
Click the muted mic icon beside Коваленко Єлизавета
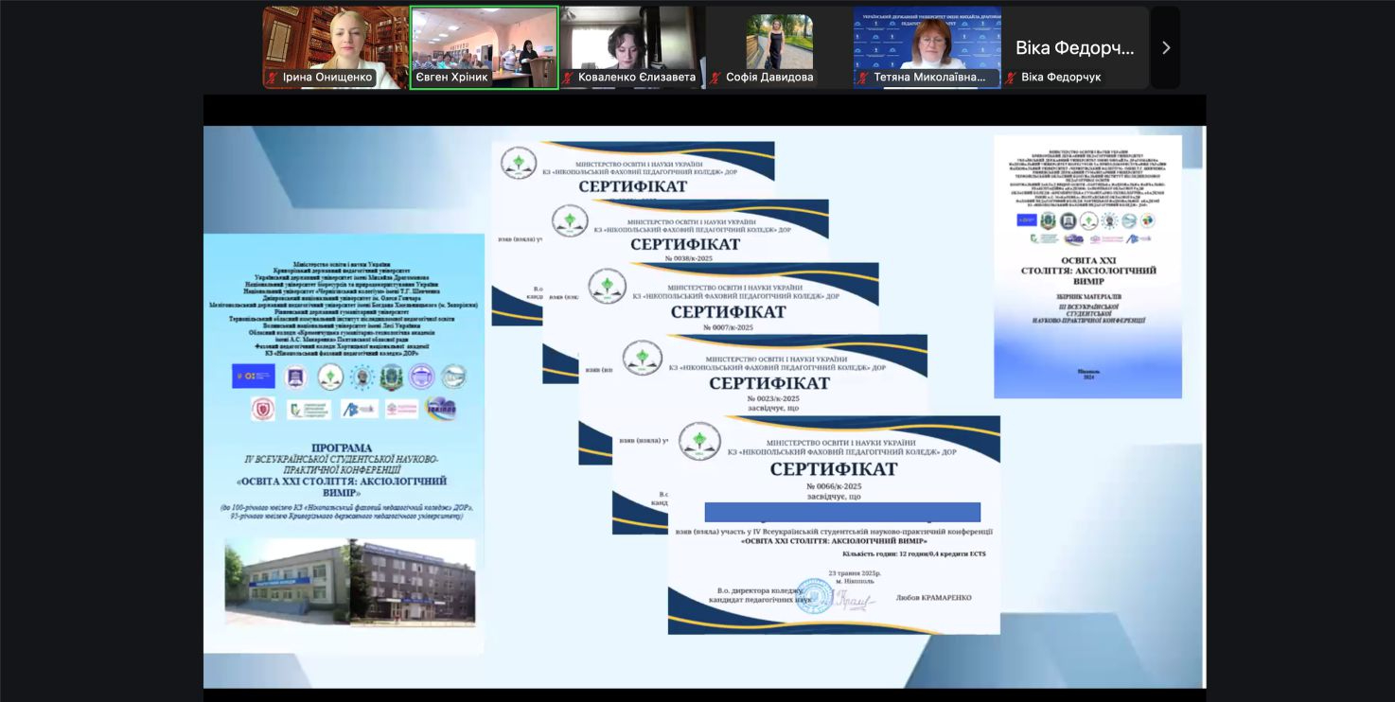pos(569,78)
